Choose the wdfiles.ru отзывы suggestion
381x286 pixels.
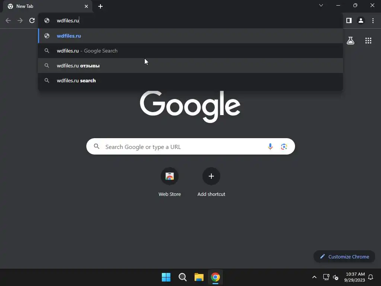click(190, 66)
